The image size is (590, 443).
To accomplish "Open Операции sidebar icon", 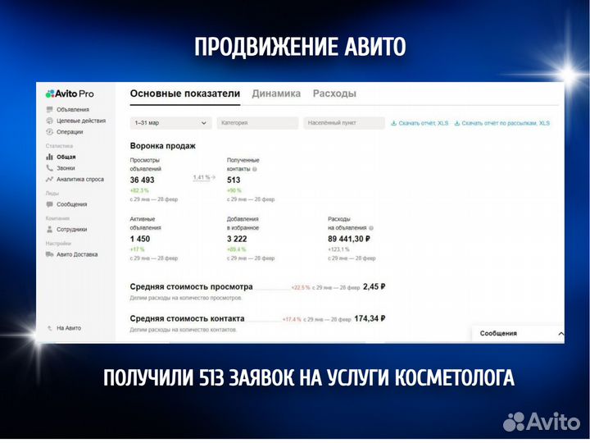I will point(49,132).
